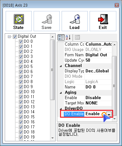Viewport: 122px width, 146px height.
Task: Collapse the Aging property category
Action: [x=61, y=93]
